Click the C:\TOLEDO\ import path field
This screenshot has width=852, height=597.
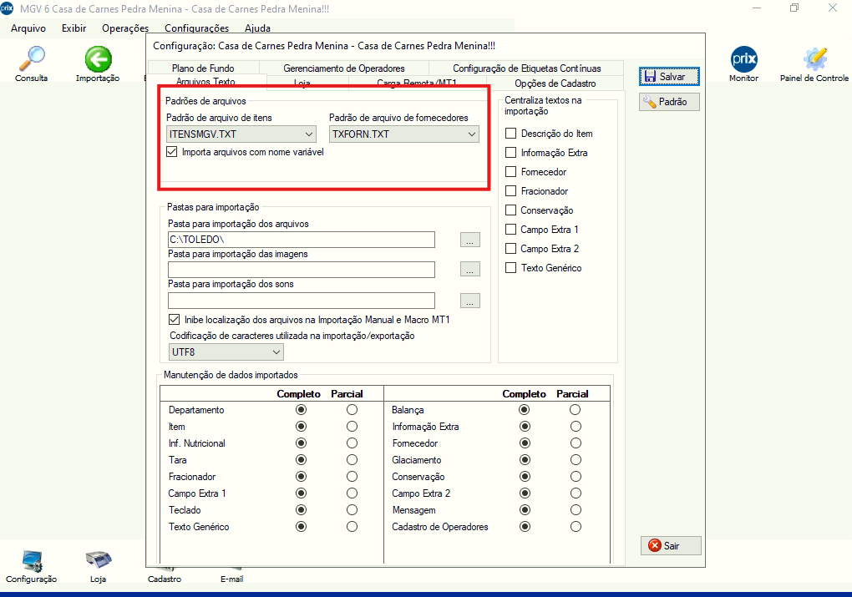point(301,240)
